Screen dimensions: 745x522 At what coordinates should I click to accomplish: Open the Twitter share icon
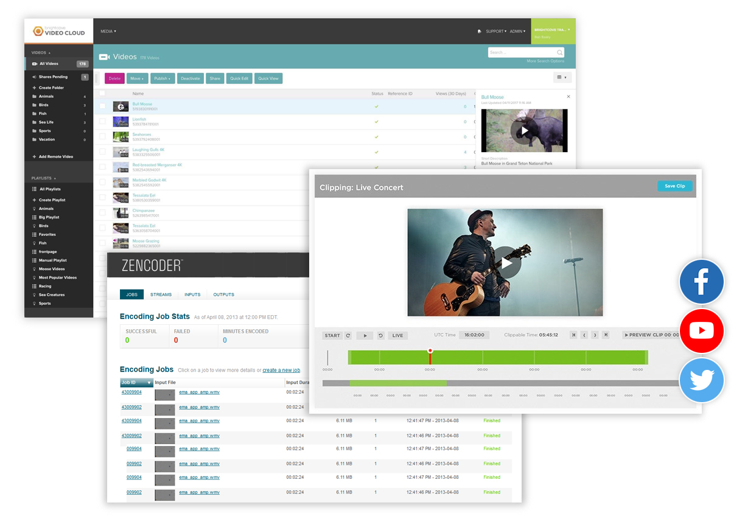(702, 380)
